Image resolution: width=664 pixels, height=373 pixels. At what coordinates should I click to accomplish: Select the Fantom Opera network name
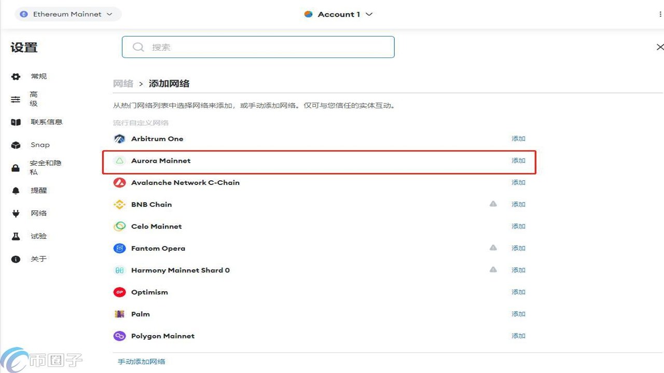point(158,248)
